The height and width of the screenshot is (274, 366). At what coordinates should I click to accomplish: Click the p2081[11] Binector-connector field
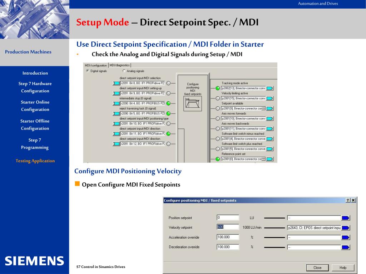click(x=243, y=128)
